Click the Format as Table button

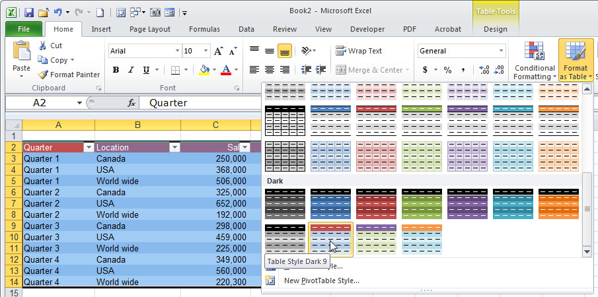tap(576, 60)
